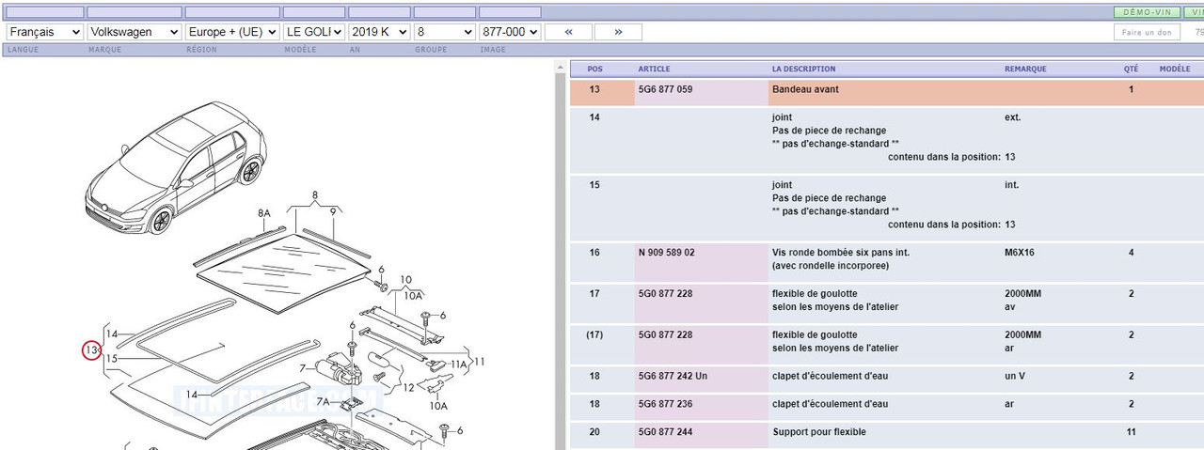Select part row 5G6 877 059 Bandeau avant
The image size is (1204, 450).
(x=884, y=92)
